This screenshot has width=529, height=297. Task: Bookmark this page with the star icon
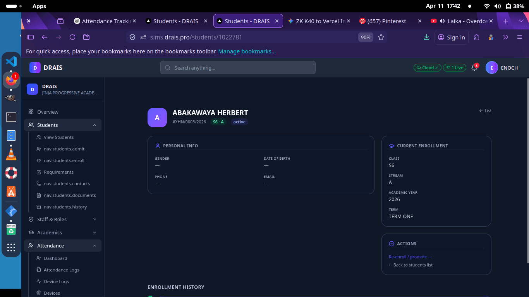point(381,37)
